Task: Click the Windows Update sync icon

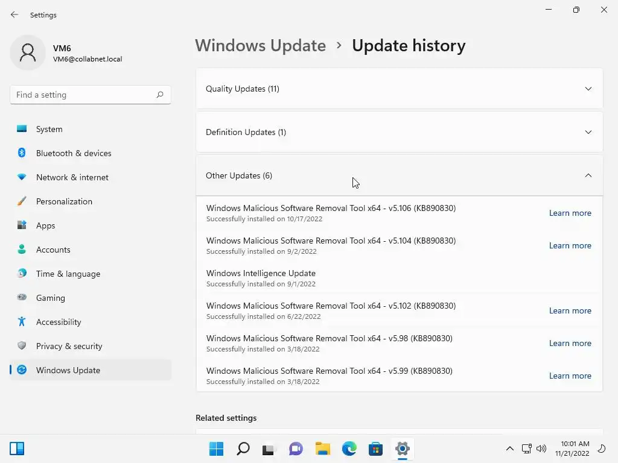Action: click(x=22, y=370)
